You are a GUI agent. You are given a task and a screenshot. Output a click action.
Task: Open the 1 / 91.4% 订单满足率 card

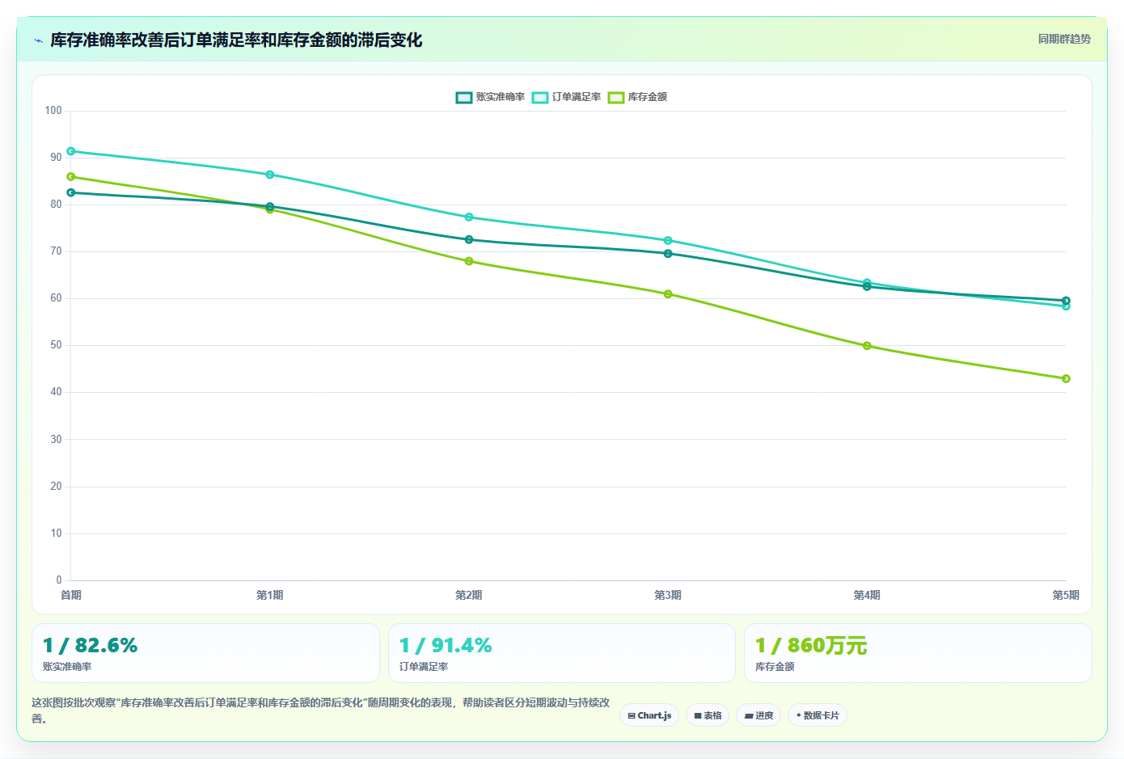(x=562, y=653)
